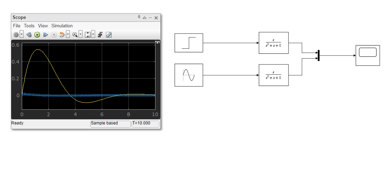Click the 6 x-axis tick label
Viewport: 386px width, 182px height.
(102, 114)
